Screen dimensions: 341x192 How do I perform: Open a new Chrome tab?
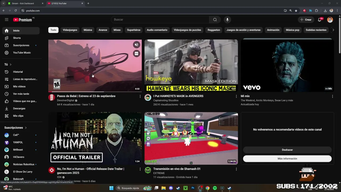tap(88, 3)
